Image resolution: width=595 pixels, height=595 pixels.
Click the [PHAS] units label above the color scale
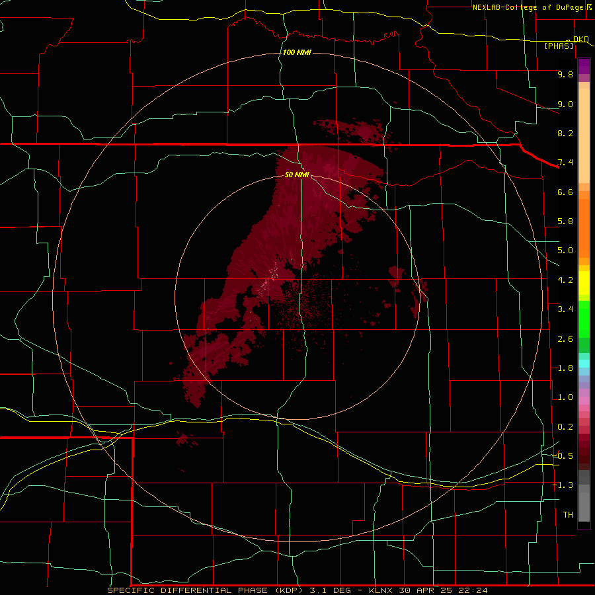click(559, 46)
